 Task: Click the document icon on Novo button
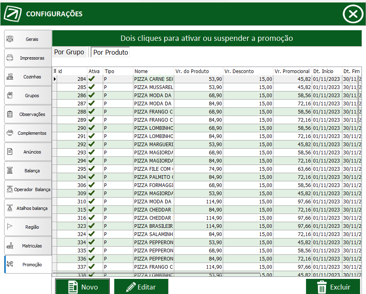[73, 287]
